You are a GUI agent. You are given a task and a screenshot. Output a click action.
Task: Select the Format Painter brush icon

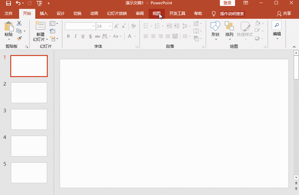pos(19,39)
